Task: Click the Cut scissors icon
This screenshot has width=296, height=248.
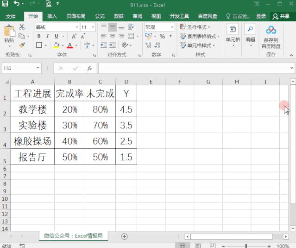Action: [22, 27]
